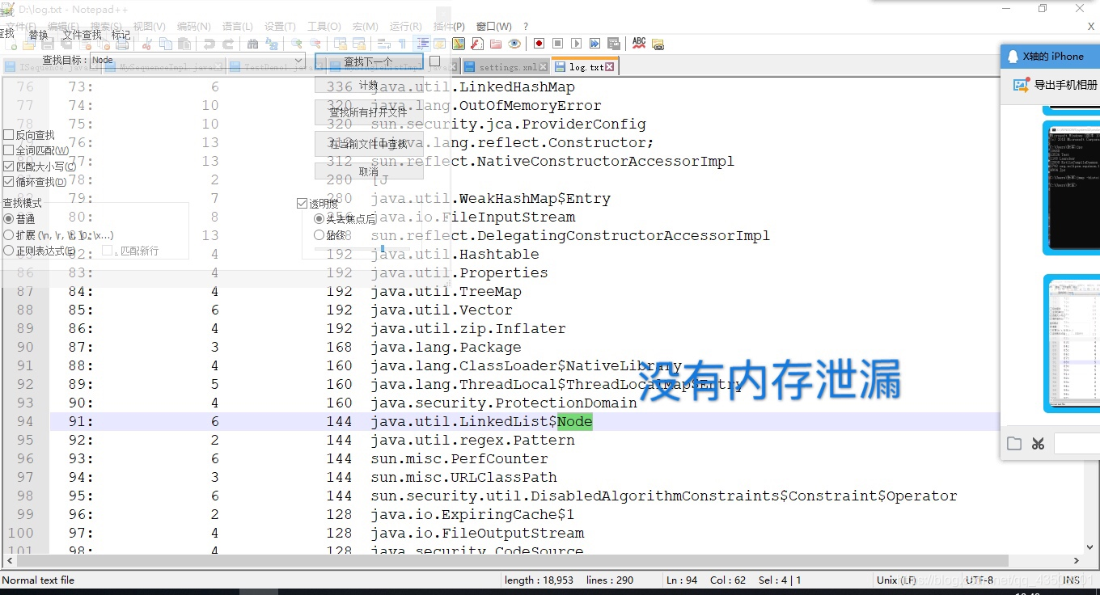Click the INS indicator in status bar
The height and width of the screenshot is (595, 1100).
1071,580
